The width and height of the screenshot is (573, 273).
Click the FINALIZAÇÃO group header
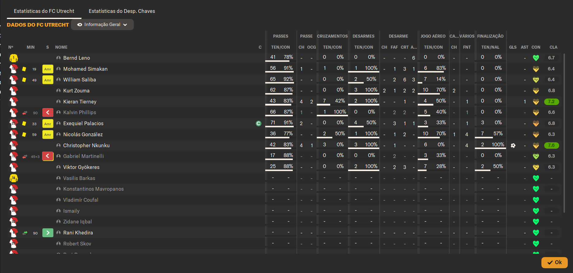coord(490,36)
